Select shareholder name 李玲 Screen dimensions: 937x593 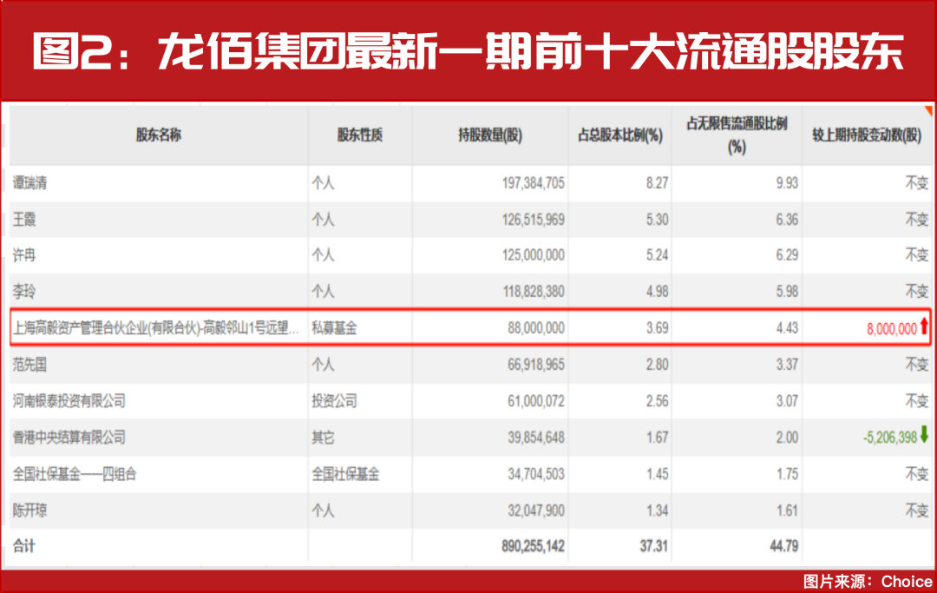pos(24,292)
